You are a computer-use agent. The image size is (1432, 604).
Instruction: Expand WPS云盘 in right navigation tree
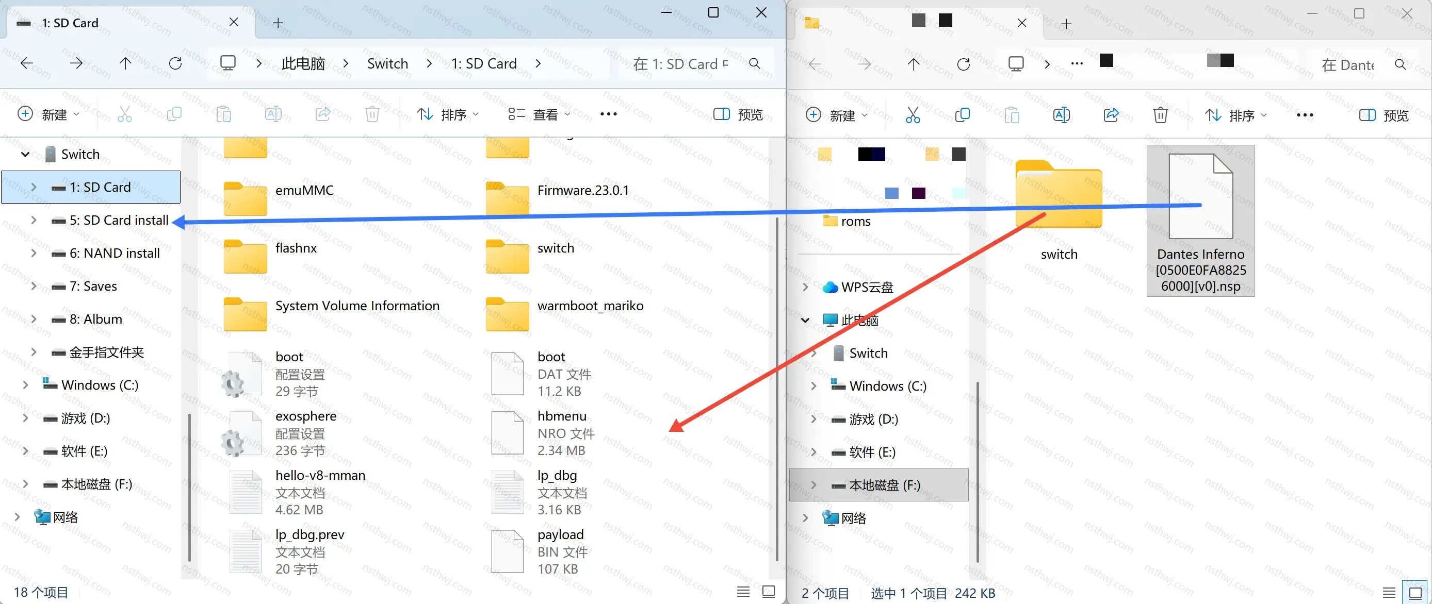tap(805, 287)
